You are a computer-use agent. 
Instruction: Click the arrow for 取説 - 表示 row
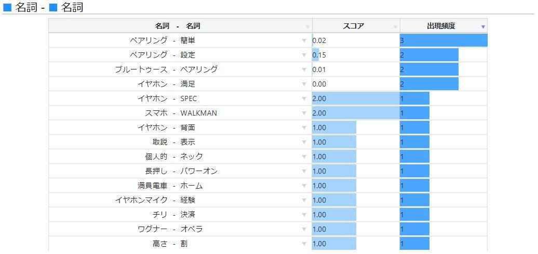(x=304, y=143)
